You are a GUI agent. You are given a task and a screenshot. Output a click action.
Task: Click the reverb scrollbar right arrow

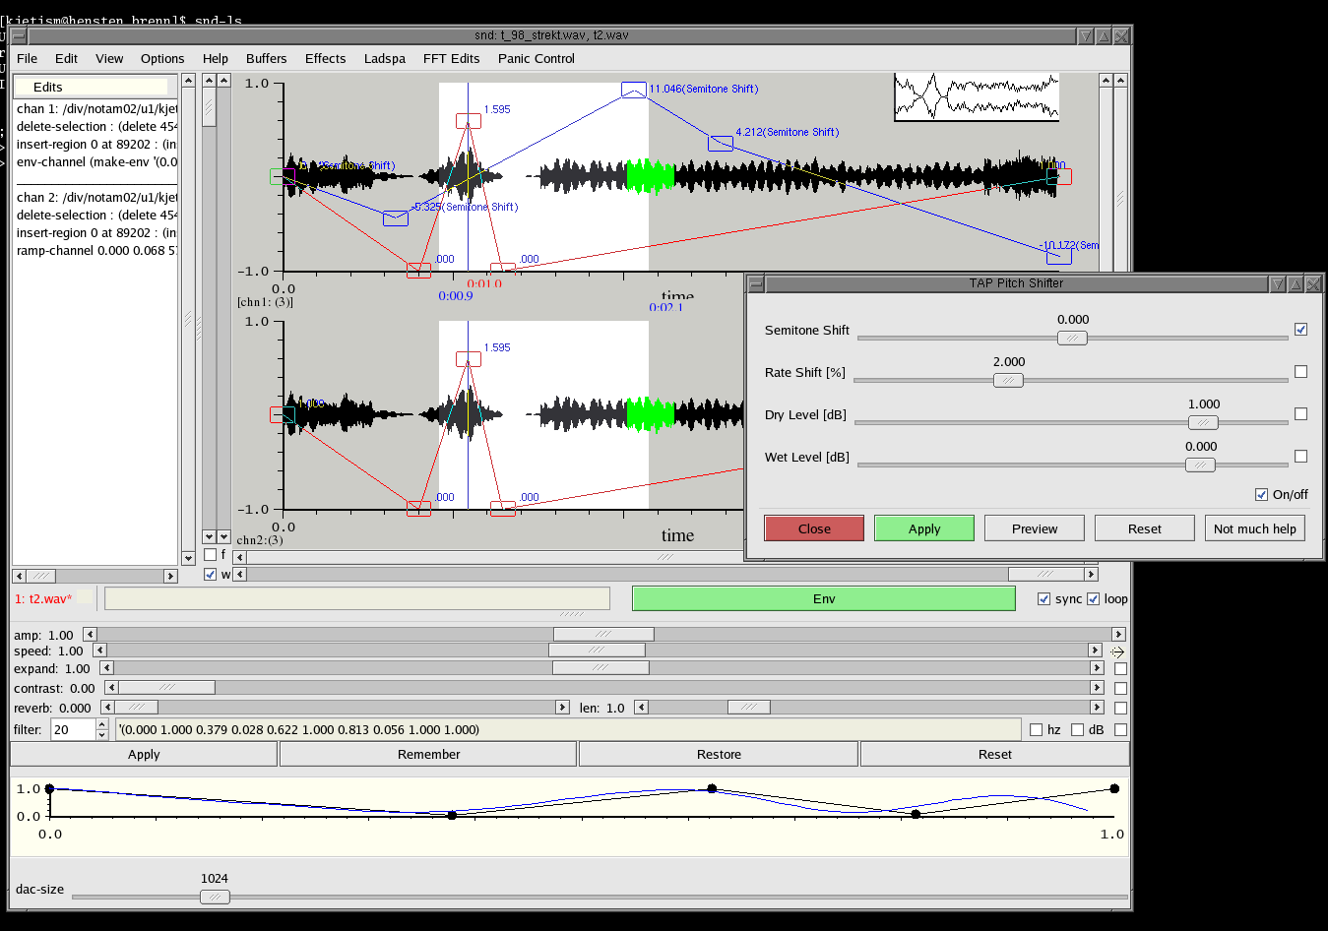coord(562,708)
